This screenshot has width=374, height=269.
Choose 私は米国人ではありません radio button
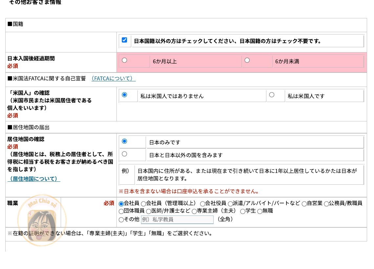125,95
